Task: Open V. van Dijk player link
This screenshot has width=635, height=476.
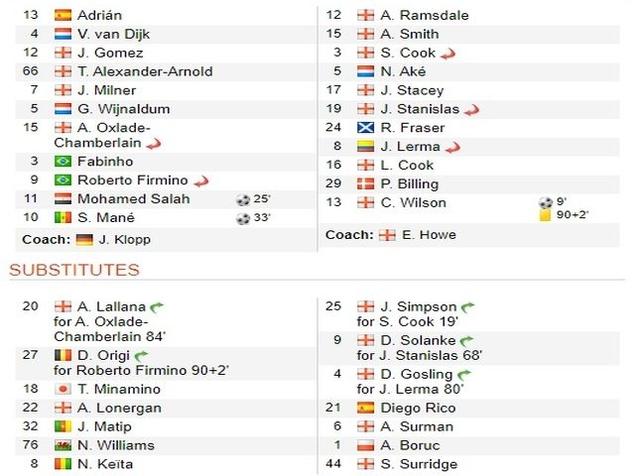Action: [x=113, y=34]
